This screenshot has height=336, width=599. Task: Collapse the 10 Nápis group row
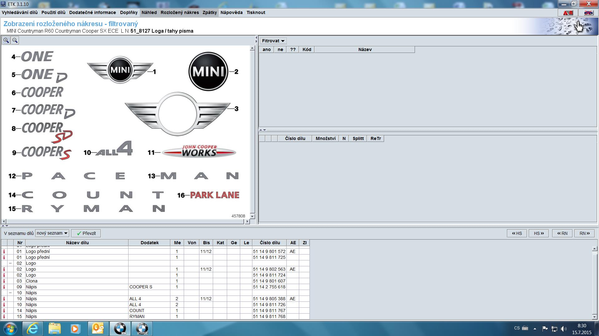tap(10, 293)
